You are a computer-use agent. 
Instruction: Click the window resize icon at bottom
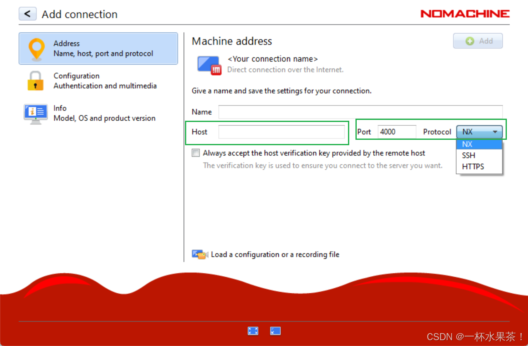pos(275,331)
